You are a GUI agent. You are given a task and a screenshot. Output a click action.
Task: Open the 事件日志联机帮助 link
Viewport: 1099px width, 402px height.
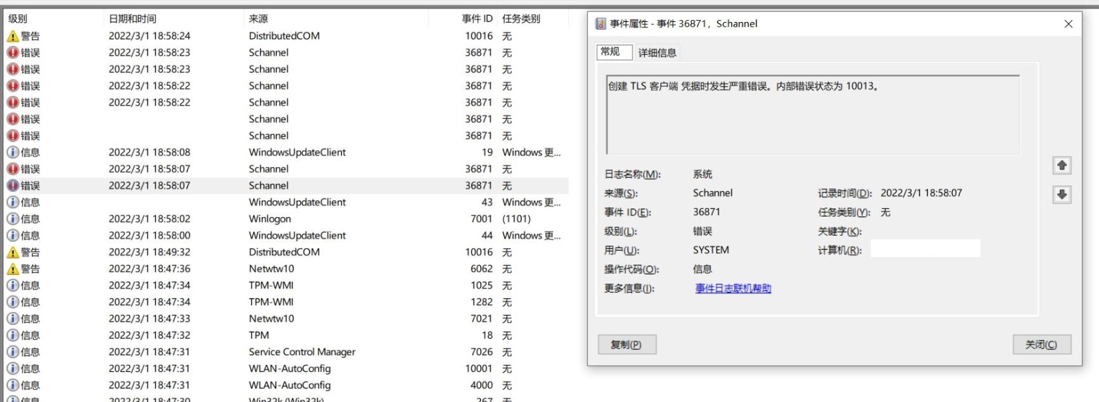[733, 289]
